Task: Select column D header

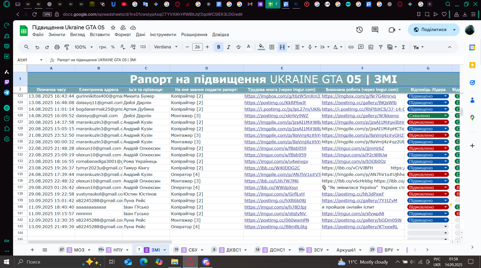Action: click(207, 68)
